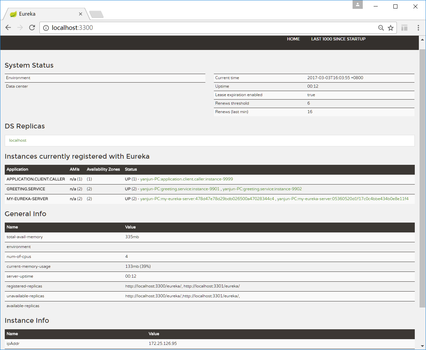This screenshot has height=350, width=426.
Task: Click the available-replicas row label
Action: pos(23,306)
